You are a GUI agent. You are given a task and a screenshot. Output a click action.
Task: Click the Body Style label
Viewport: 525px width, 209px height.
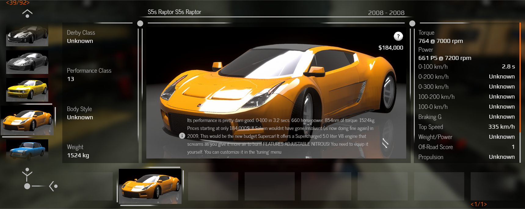pos(79,109)
